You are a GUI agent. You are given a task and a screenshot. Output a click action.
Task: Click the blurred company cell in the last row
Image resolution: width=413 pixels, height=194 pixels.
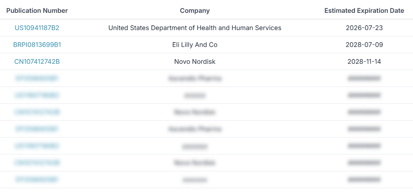click(195, 180)
